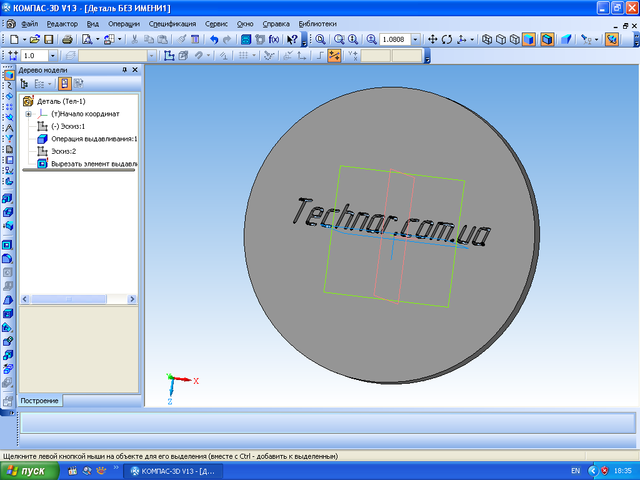Print the document with printer icon
The width and height of the screenshot is (640, 480).
pos(67,39)
